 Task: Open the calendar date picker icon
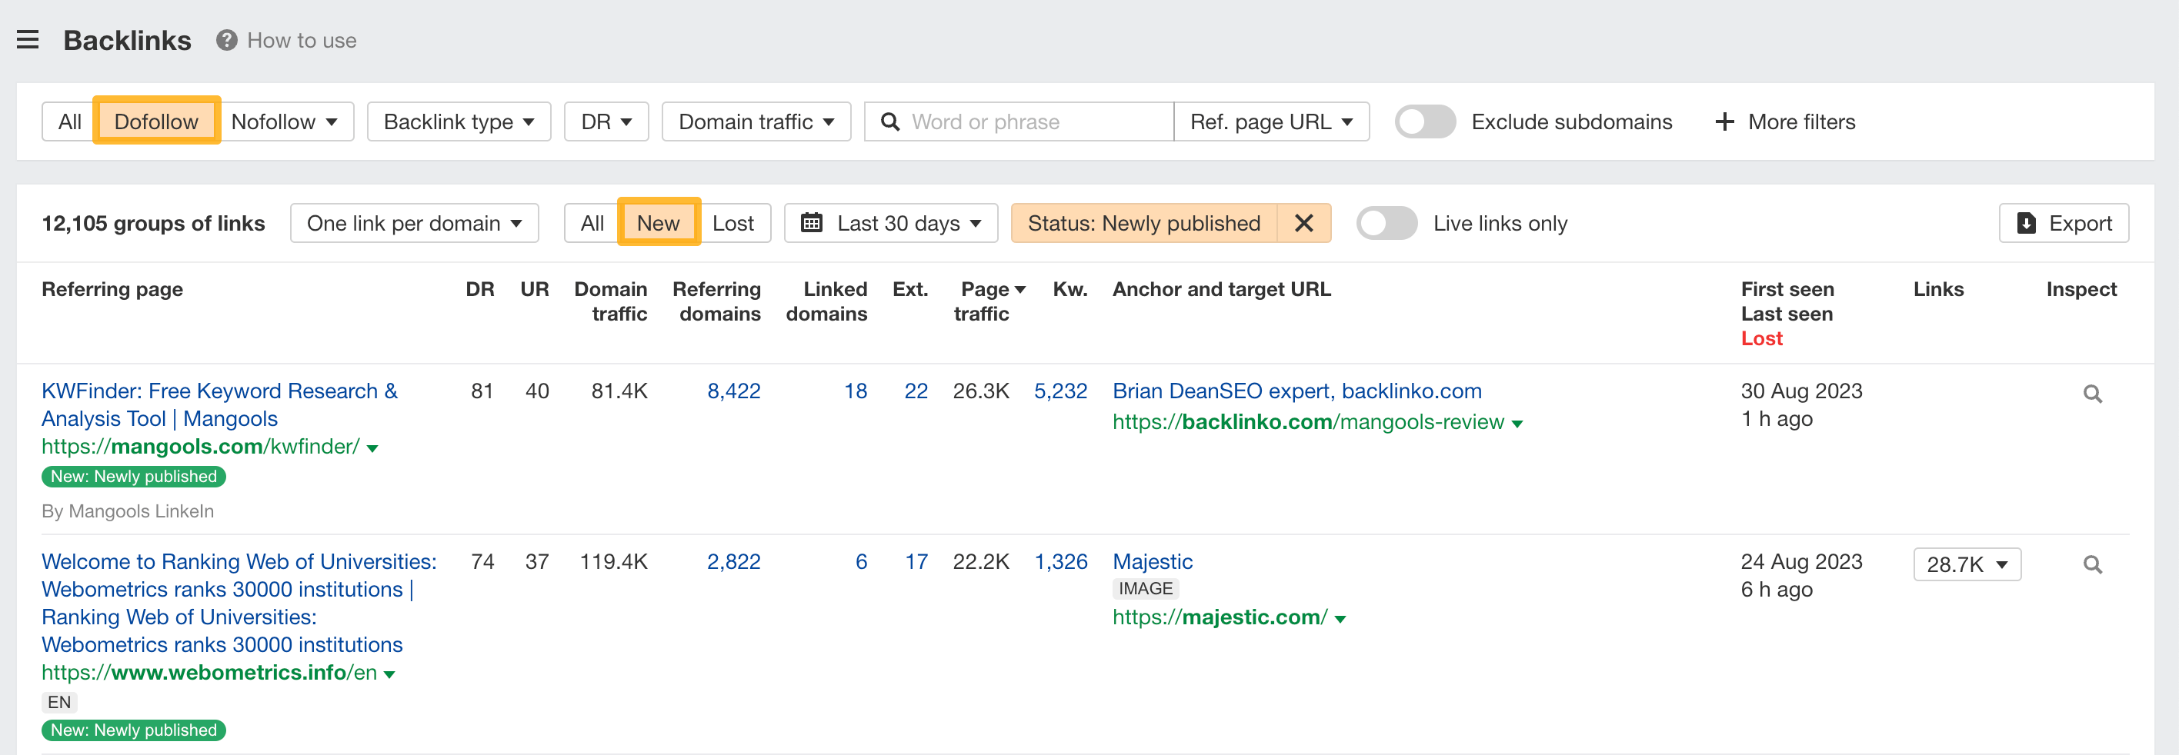click(x=814, y=222)
